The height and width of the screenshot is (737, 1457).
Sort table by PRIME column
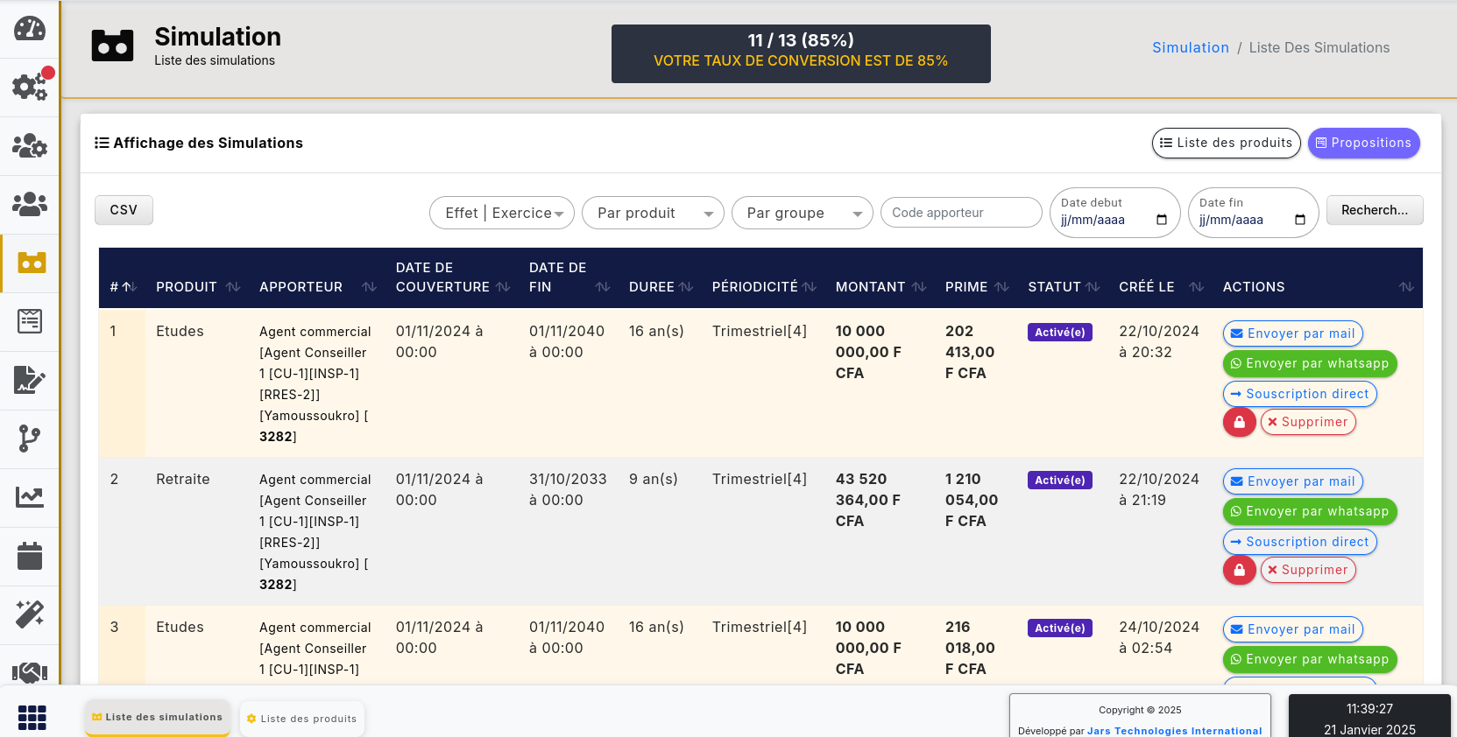coord(976,287)
